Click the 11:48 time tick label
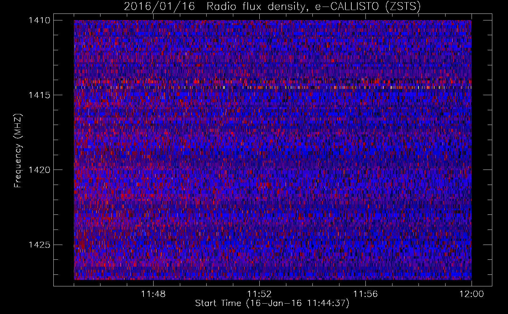 pyautogui.click(x=153, y=294)
